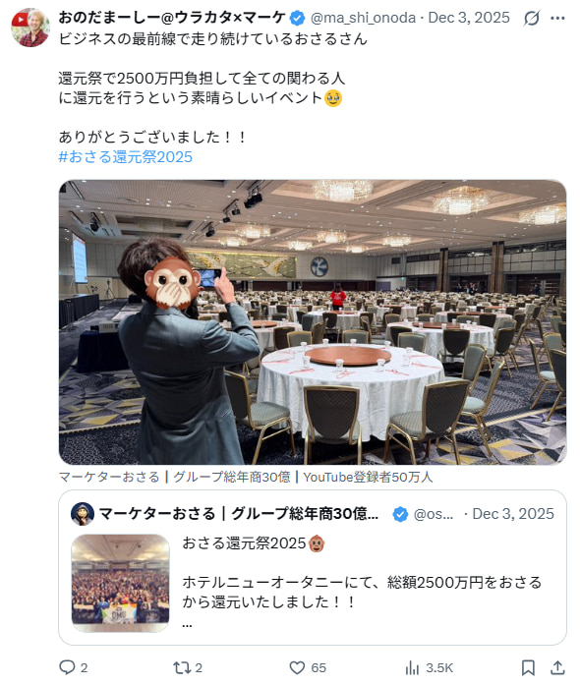Click the Dec 3, 2025 post timestamp
Screen dimensions: 580x685
(x=469, y=18)
